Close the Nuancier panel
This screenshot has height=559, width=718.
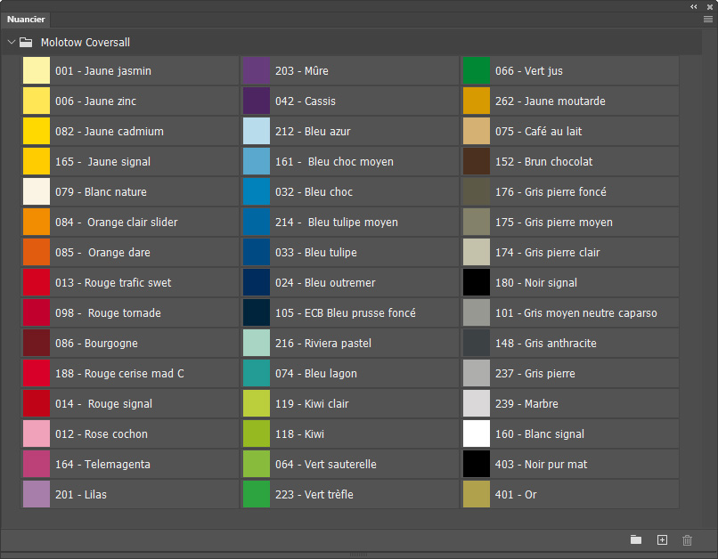coord(710,7)
